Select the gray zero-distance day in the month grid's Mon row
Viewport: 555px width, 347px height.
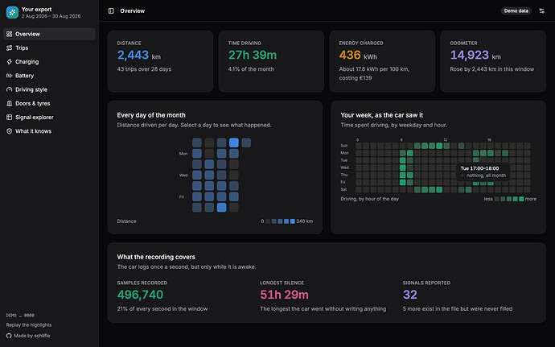(x=209, y=154)
